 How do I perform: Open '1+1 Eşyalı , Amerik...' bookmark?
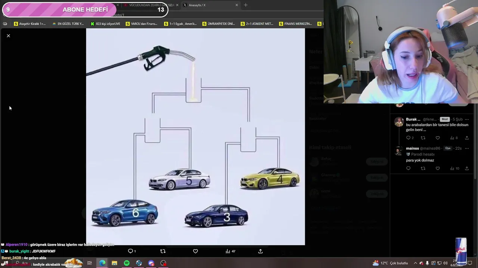[x=180, y=24]
